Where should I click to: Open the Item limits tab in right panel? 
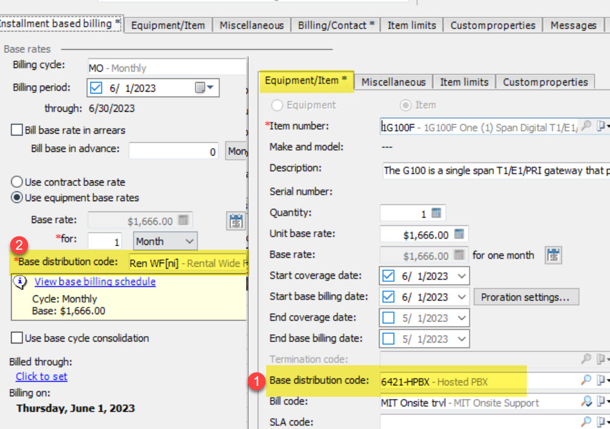(464, 82)
